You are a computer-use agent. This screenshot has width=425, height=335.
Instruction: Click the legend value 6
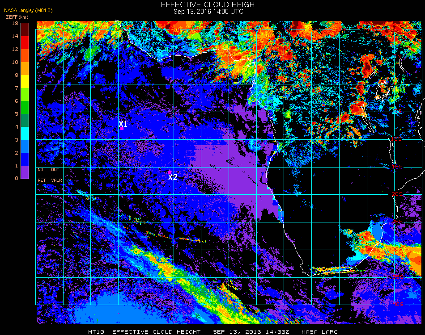(x=17, y=101)
